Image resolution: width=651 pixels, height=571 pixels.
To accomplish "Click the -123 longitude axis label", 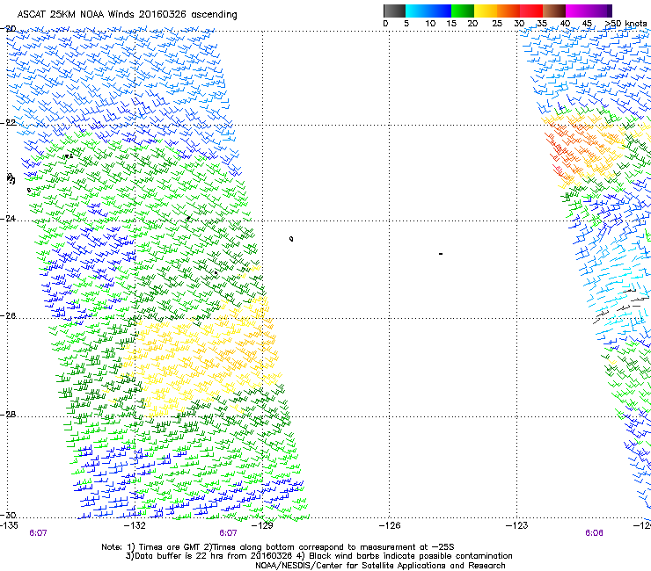I will [517, 526].
